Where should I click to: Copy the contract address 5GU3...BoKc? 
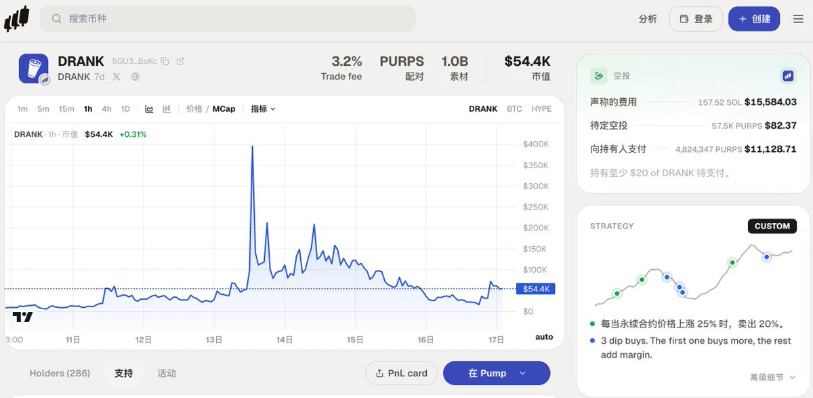coord(165,61)
